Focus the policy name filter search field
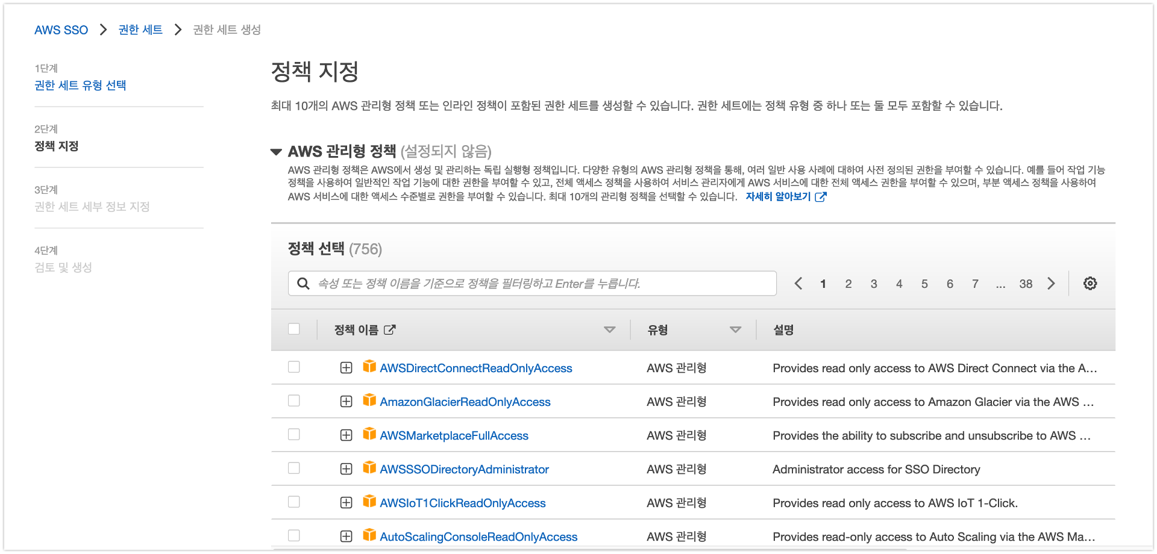Viewport: 1157px width, 554px height. [532, 284]
